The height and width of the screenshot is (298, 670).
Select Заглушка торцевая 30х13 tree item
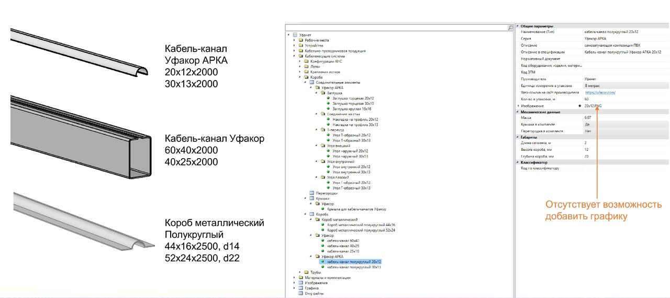click(353, 104)
